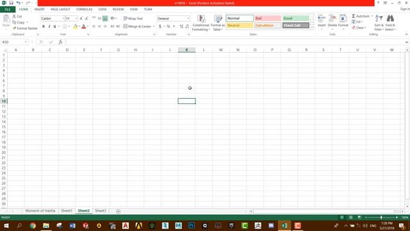The image size is (410, 231).
Task: Toggle Underline formatting
Action: click(54, 26)
